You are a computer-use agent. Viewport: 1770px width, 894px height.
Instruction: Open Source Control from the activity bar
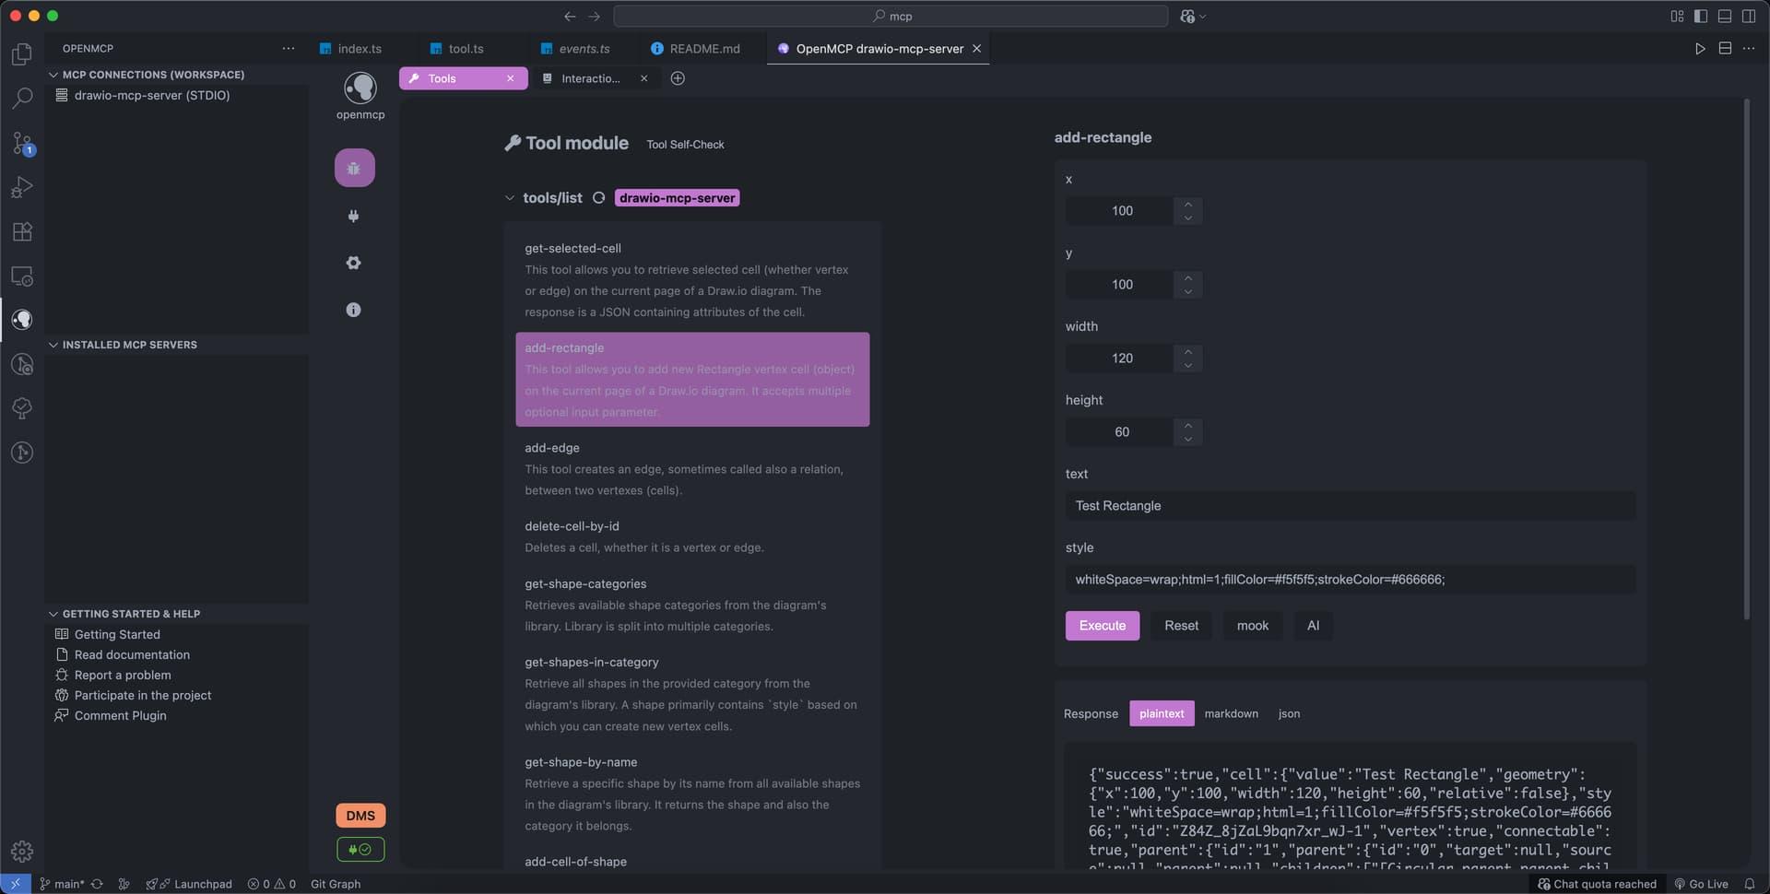coord(22,145)
